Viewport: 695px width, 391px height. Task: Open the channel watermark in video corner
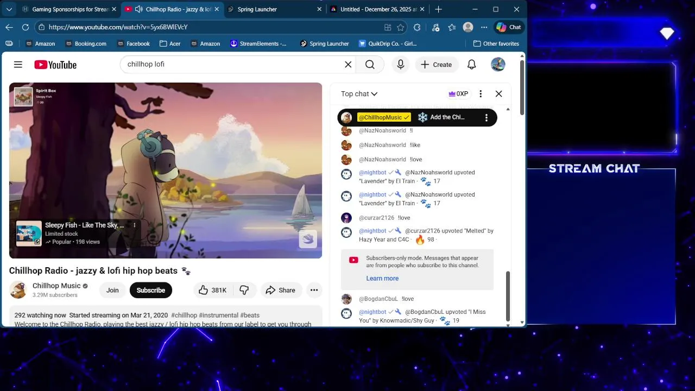(308, 239)
